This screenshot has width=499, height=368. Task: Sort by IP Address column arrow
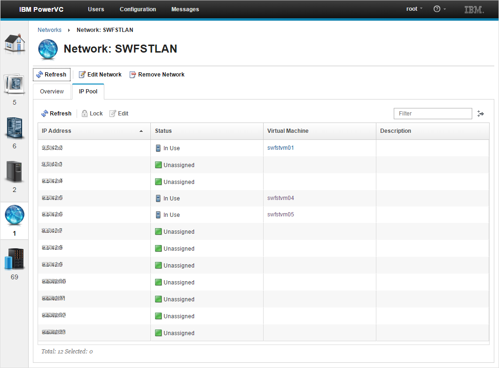(x=141, y=131)
